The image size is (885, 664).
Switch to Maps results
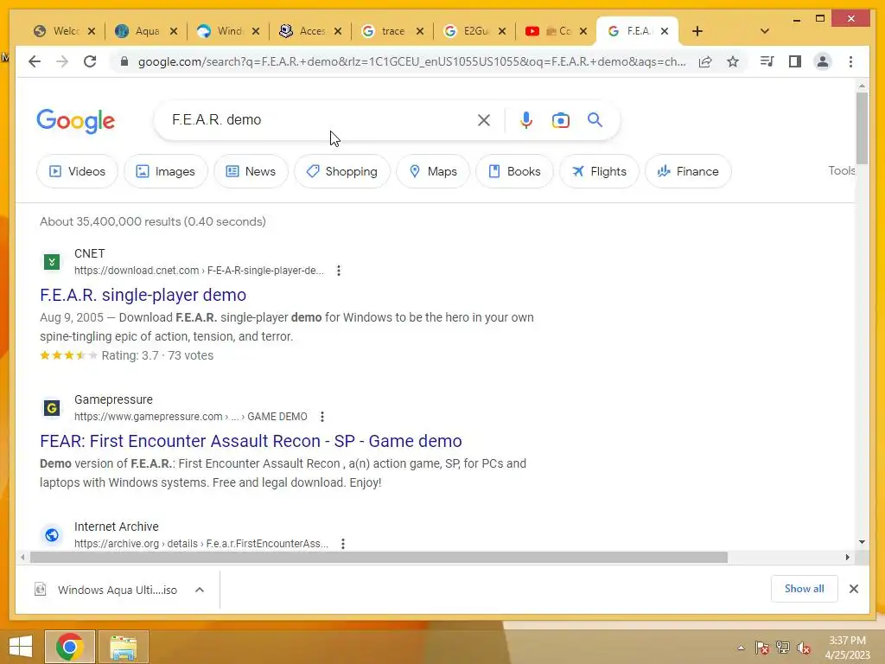tap(433, 171)
